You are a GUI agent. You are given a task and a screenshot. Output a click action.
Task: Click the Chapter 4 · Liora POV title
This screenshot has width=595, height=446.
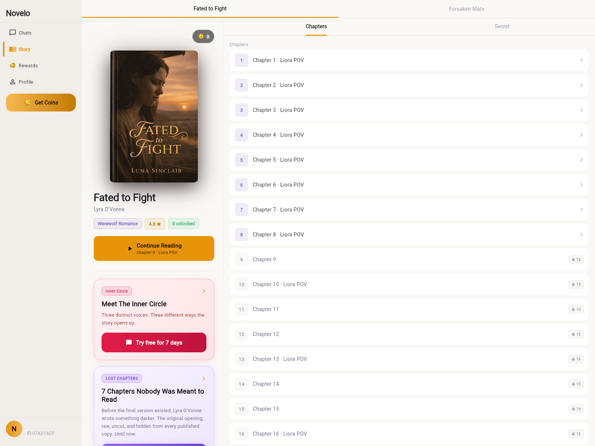coord(278,135)
